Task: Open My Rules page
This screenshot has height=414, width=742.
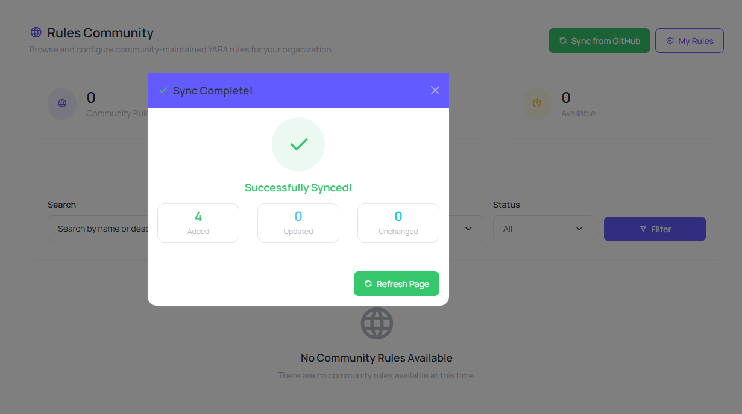Action: (689, 41)
